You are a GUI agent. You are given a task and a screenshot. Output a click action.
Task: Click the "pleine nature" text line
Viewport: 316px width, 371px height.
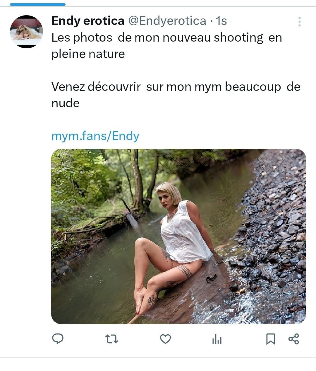(x=88, y=54)
